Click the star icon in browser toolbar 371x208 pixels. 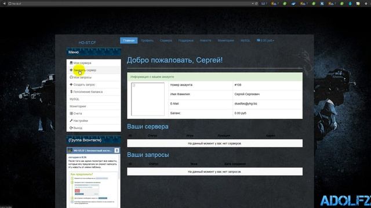pyautogui.click(x=366, y=3)
